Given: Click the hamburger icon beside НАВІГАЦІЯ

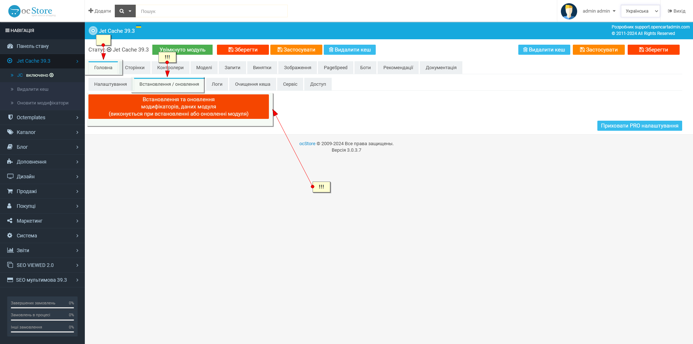Looking at the screenshot, I should click(7, 31).
